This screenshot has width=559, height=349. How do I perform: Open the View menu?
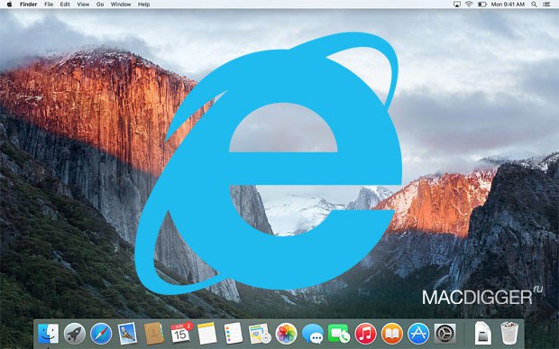[x=83, y=5]
